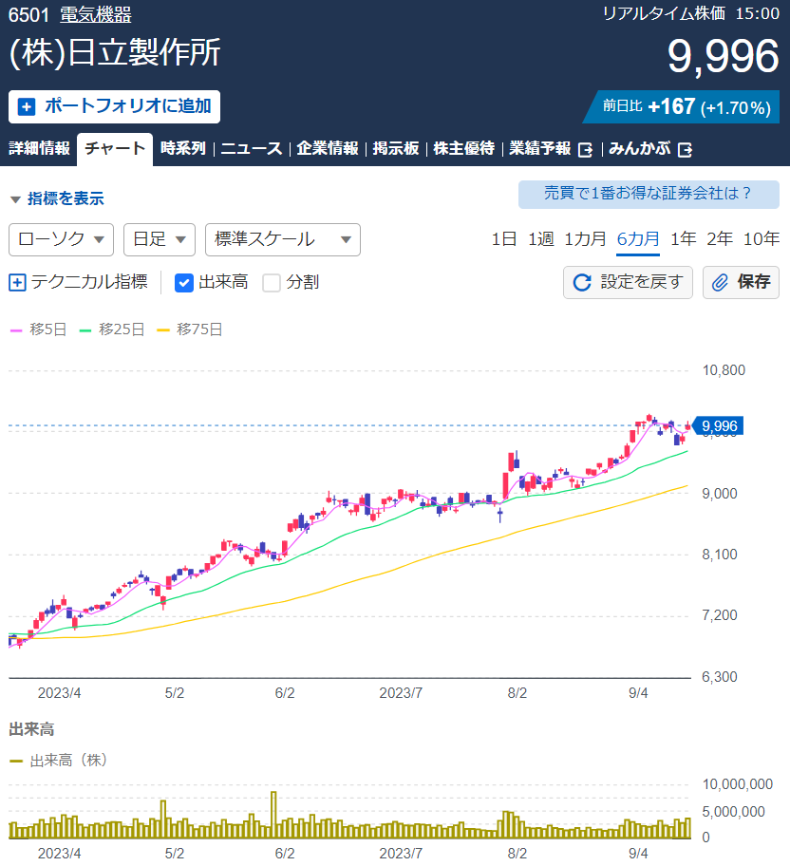The height and width of the screenshot is (866, 790).
Task: Click the 電気機器 sector link
Action: (x=96, y=15)
